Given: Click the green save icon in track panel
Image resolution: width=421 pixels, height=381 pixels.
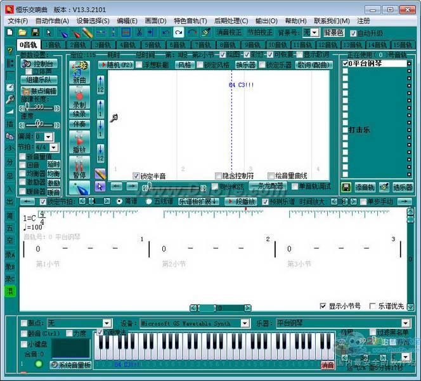Looking at the screenshot, I should [x=346, y=187].
